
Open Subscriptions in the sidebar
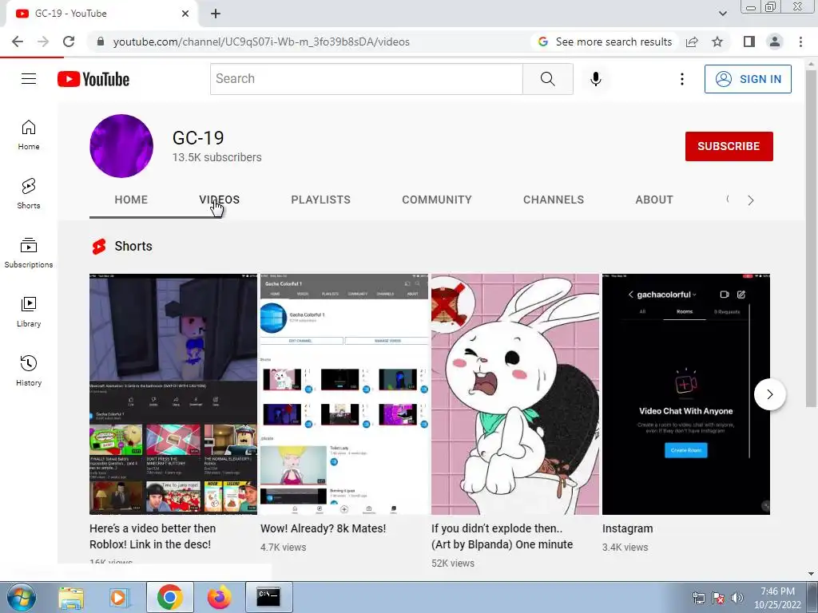click(x=29, y=253)
